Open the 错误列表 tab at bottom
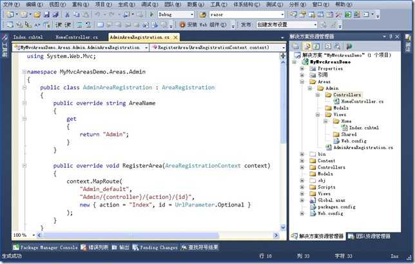Viewport: 415px width, 264px height. pos(95,247)
